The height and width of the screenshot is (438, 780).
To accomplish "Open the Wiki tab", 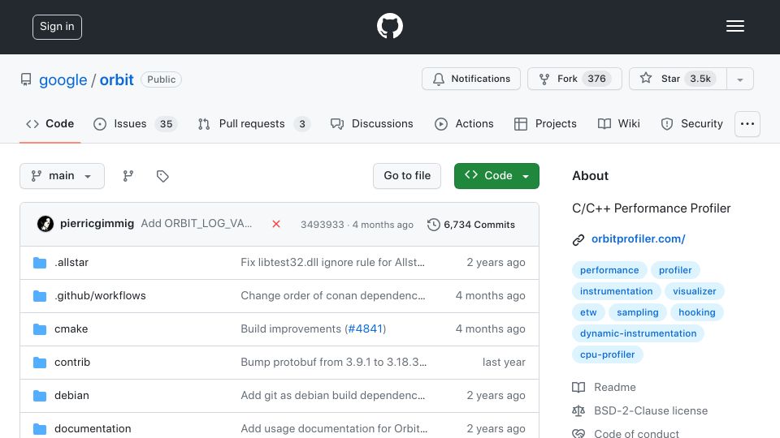I will pos(619,123).
